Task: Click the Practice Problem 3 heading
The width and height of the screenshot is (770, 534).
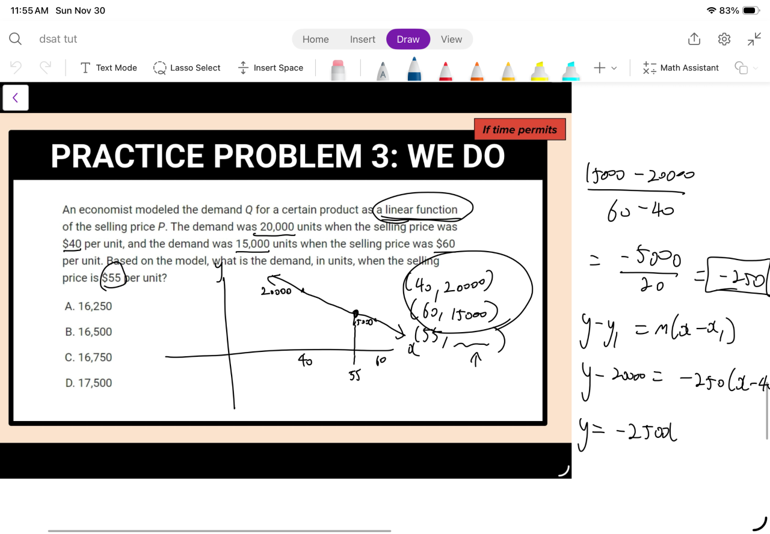Action: [277, 156]
